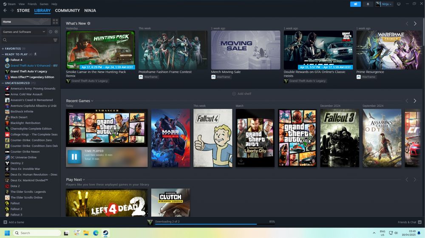
Task: Open the Hunting Pack Remix news card
Action: tap(100, 50)
